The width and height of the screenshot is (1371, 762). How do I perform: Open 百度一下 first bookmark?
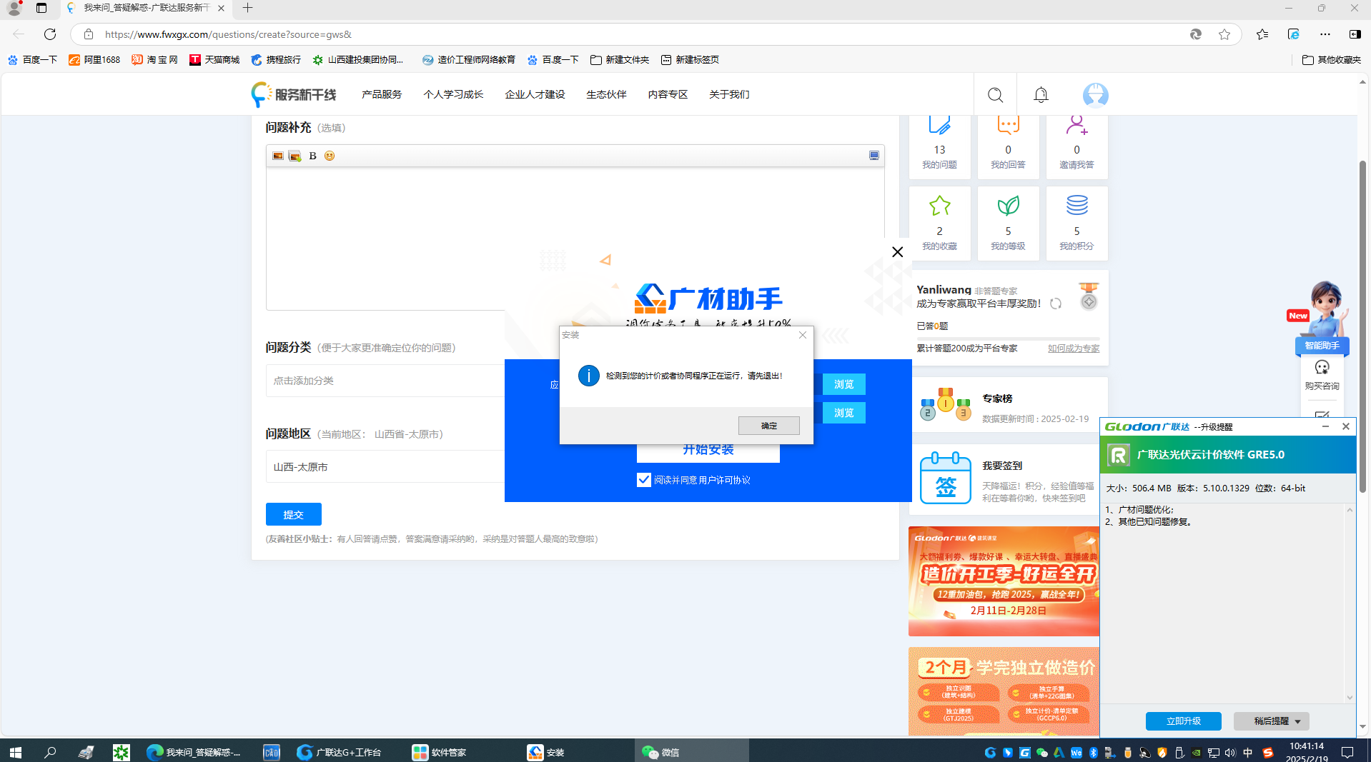33,60
